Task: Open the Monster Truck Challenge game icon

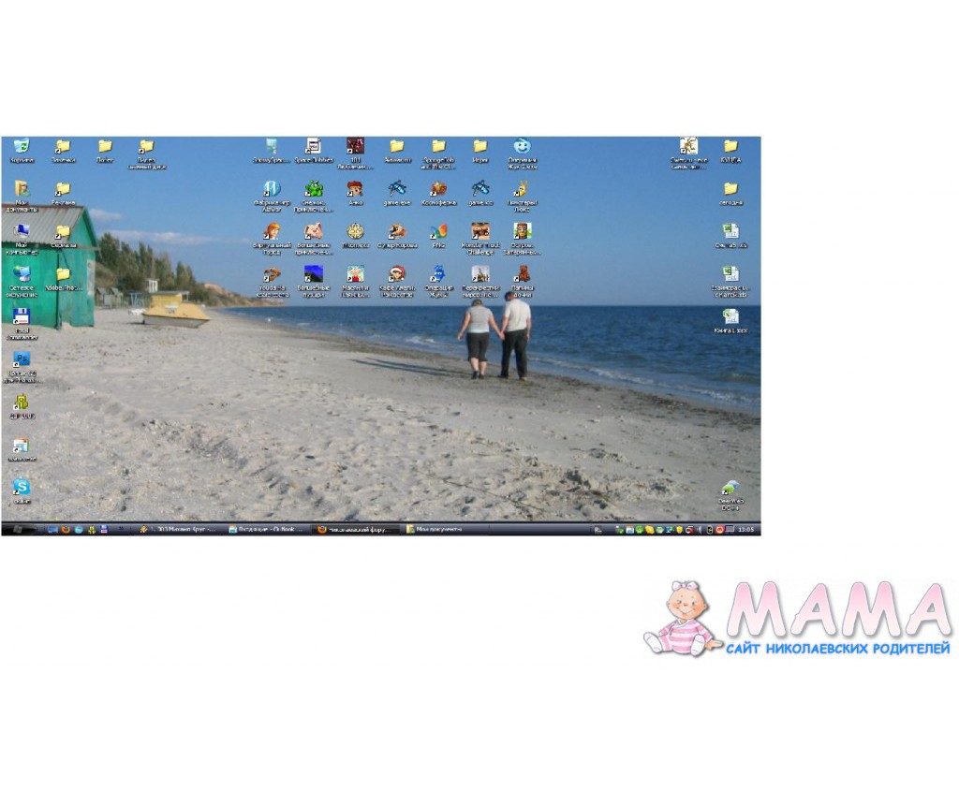Action: (479, 231)
